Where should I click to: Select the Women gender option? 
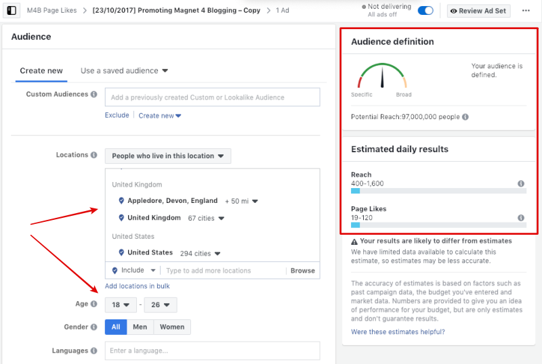pyautogui.click(x=172, y=327)
